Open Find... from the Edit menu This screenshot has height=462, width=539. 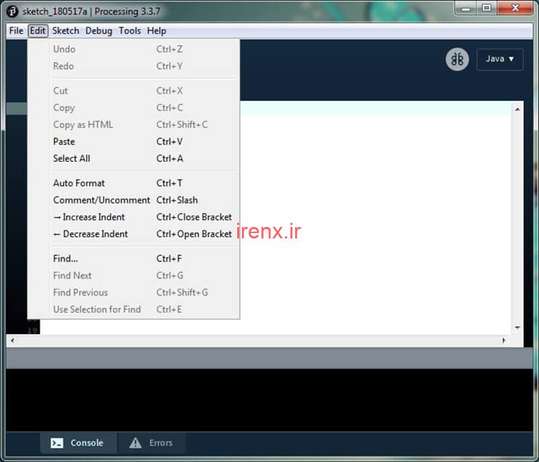point(65,259)
